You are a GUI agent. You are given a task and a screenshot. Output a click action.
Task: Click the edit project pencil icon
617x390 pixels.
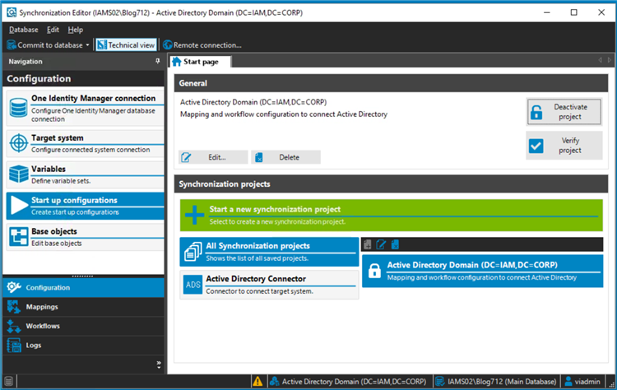[381, 245]
